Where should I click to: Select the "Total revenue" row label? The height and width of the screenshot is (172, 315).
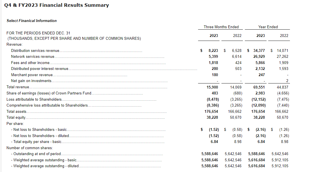pos(18,87)
